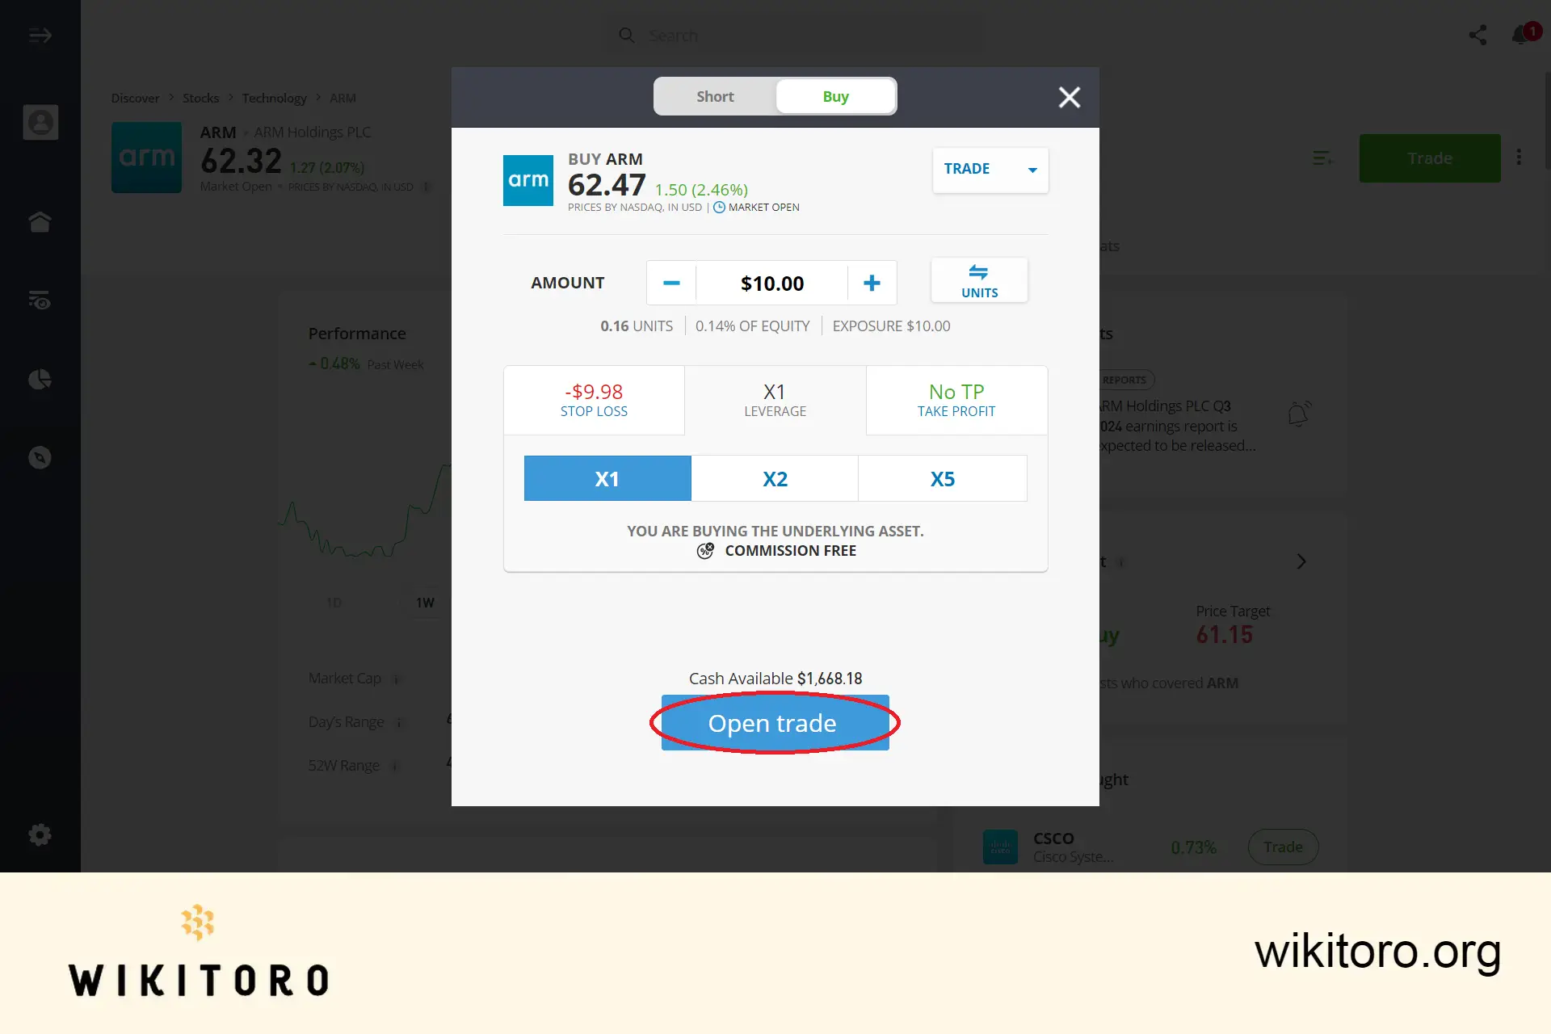Toggle the market open status indicator

click(719, 207)
